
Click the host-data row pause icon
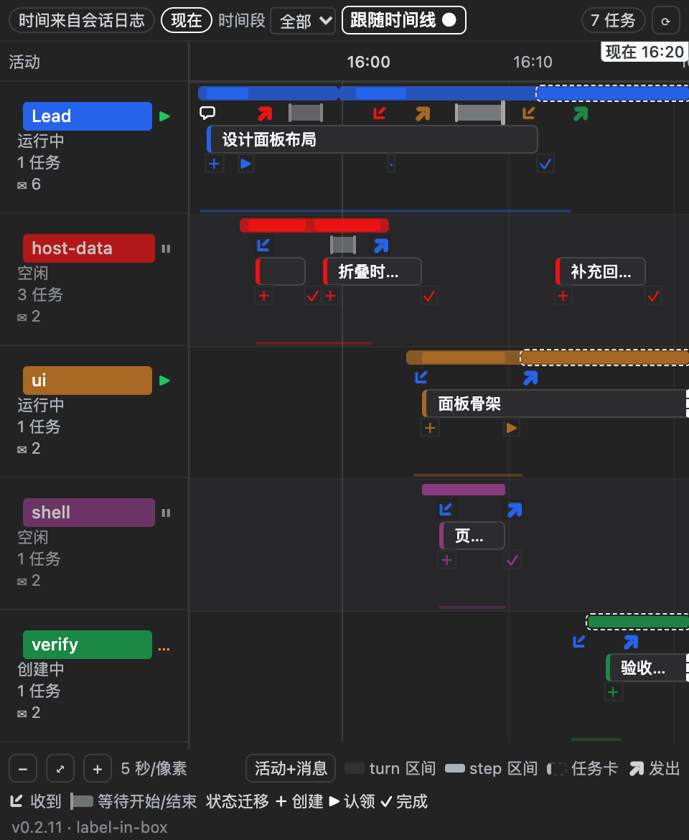pyautogui.click(x=166, y=248)
